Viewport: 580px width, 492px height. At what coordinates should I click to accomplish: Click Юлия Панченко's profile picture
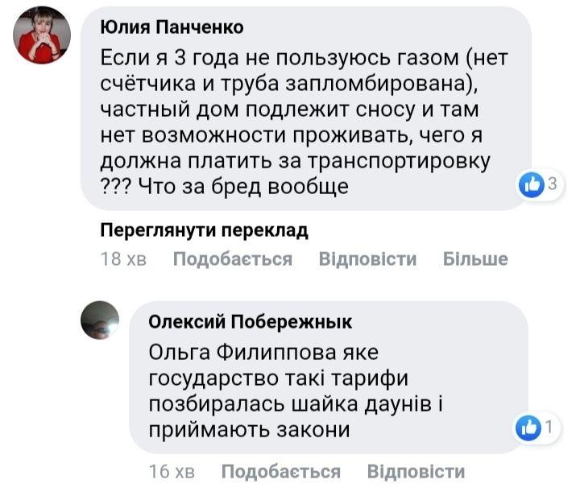tap(43, 36)
